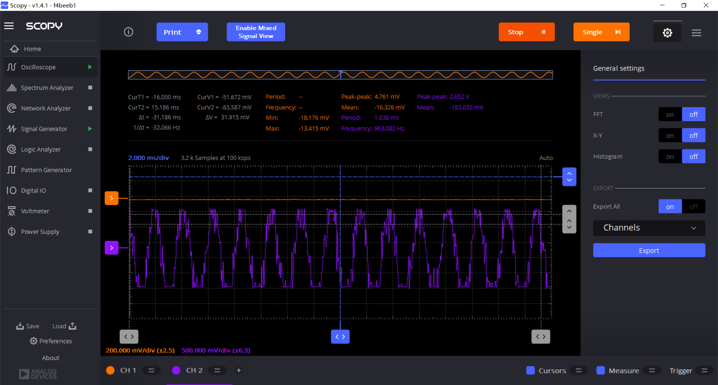Image resolution: width=718 pixels, height=385 pixels.
Task: Start the Logic Analyzer with its square button
Action: click(90, 149)
